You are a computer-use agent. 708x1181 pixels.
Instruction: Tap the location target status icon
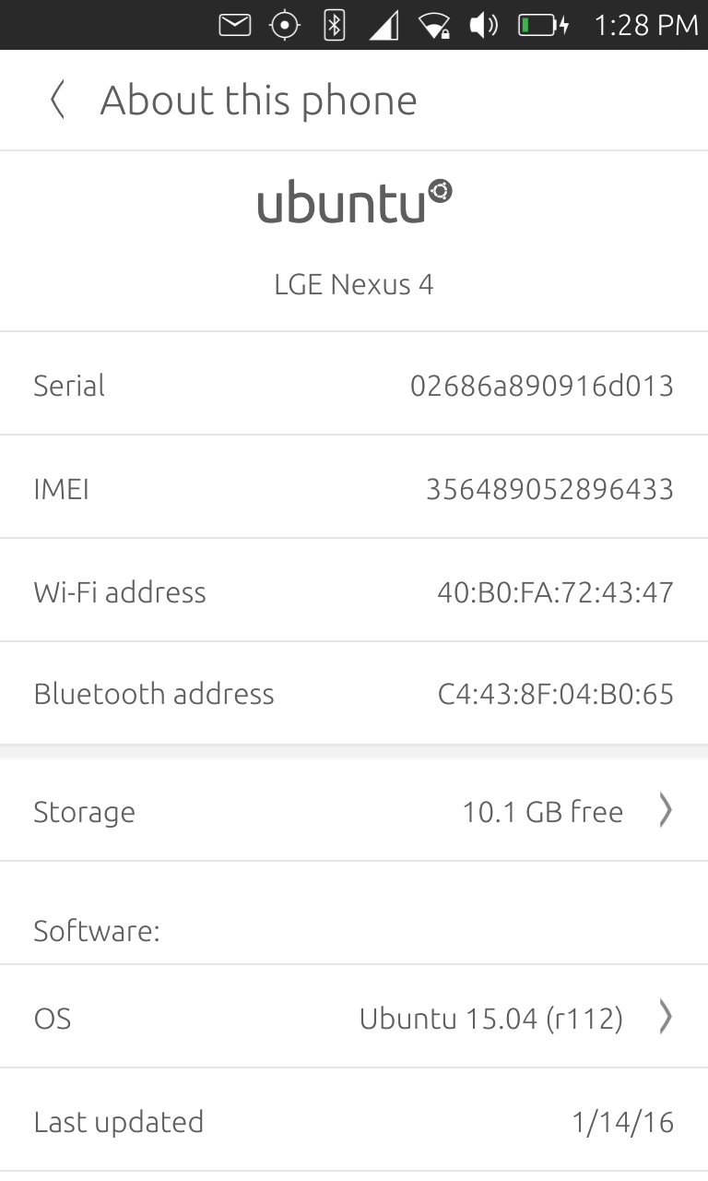pos(284,25)
